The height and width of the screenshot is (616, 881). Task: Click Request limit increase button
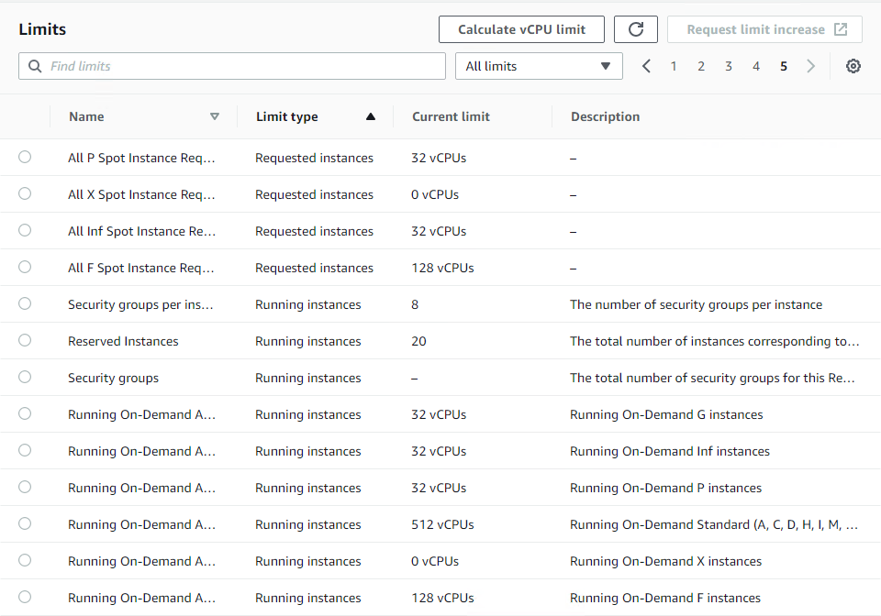pos(764,29)
